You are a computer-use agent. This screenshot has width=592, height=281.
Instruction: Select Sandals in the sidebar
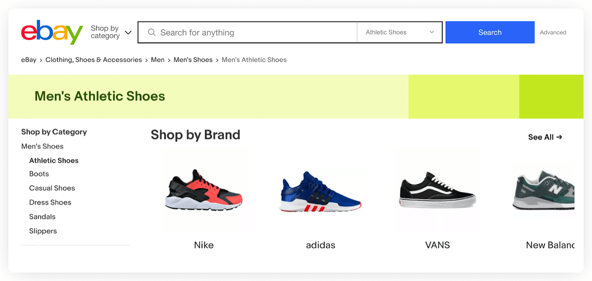42,216
